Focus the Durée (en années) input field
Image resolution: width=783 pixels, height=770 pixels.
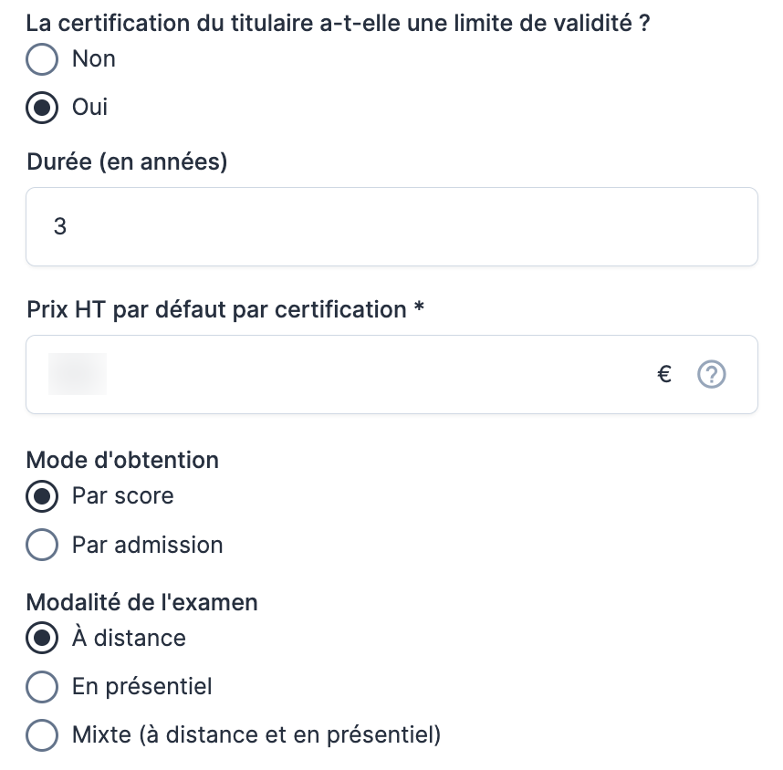pos(391,226)
